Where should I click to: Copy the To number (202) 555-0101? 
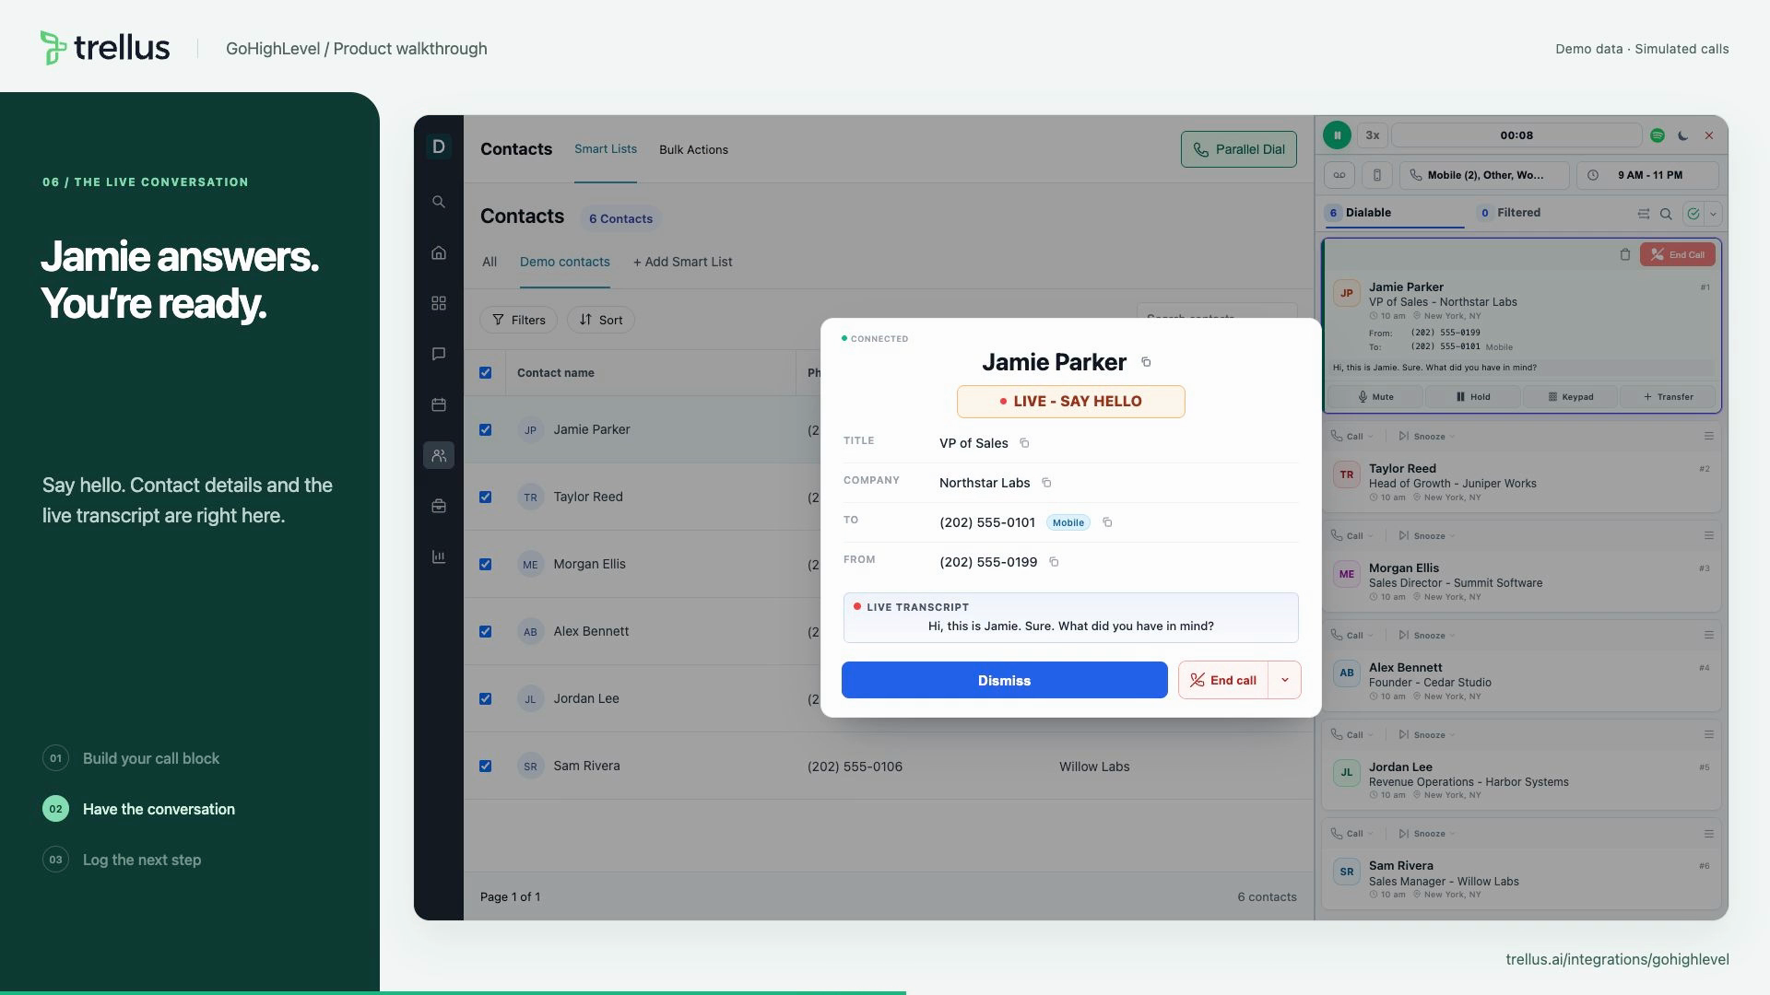1107,522
